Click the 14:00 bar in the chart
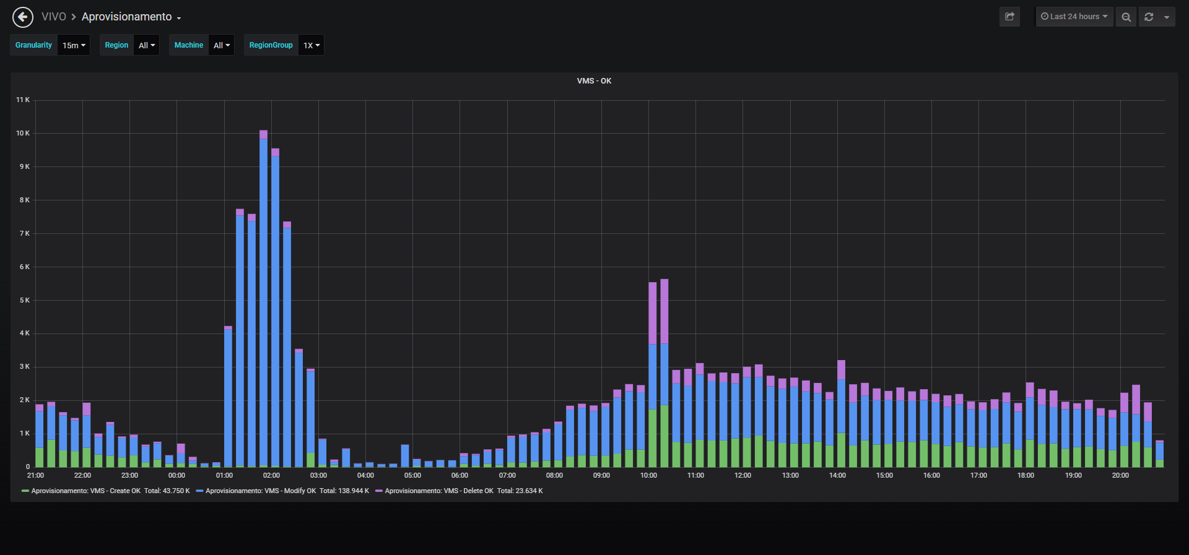1189x555 pixels. (841, 413)
